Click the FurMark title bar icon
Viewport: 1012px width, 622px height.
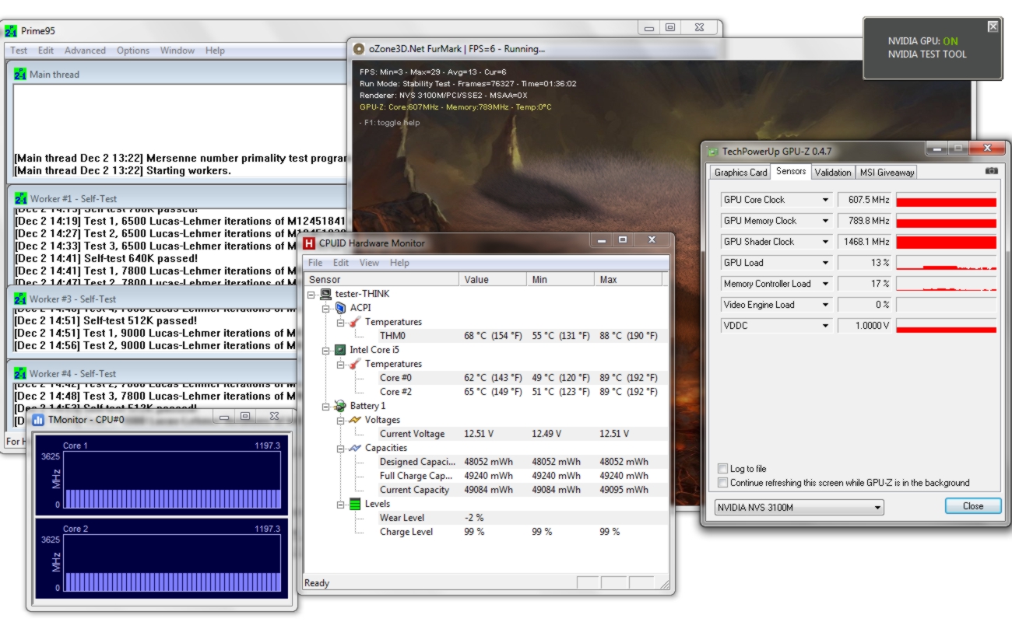point(359,49)
